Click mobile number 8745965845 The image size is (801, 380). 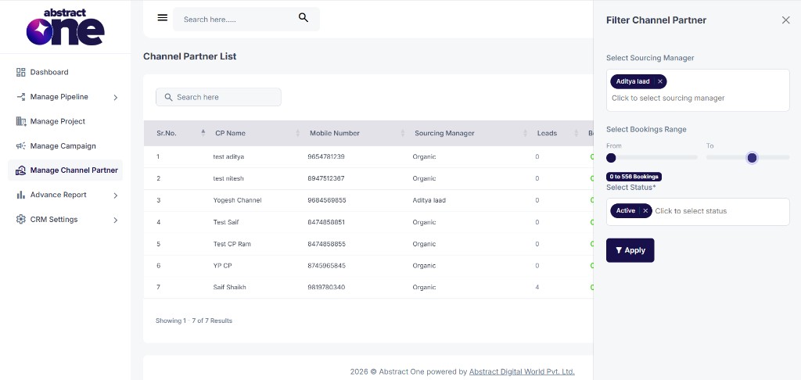click(326, 266)
